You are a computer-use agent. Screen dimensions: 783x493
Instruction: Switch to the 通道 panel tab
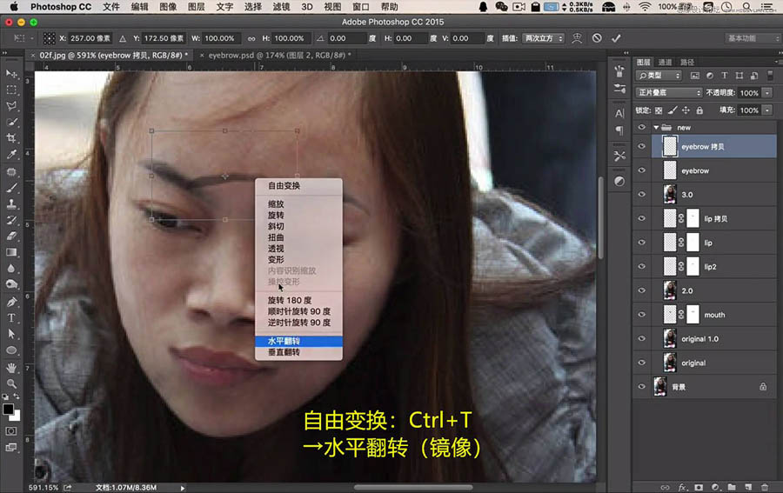click(665, 62)
